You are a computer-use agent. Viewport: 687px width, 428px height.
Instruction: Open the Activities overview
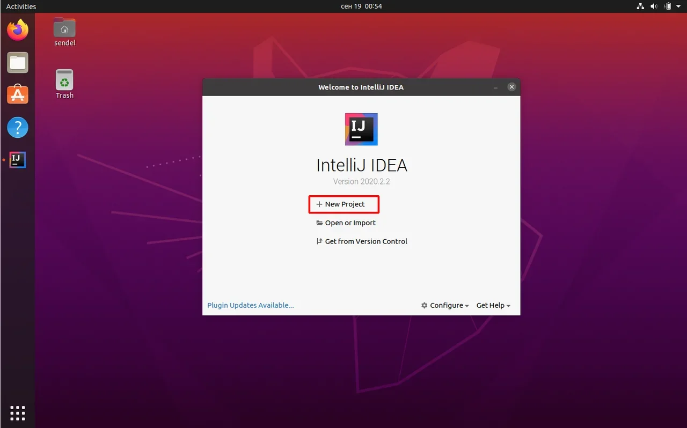21,6
